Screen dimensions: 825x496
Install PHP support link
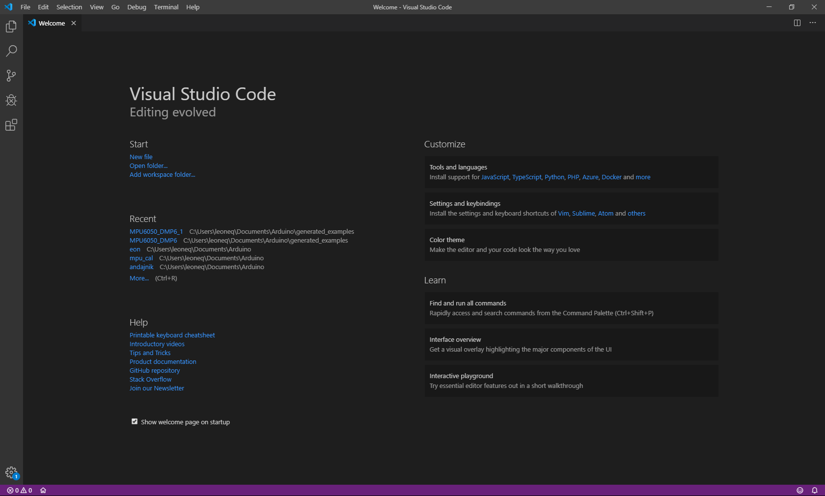click(x=573, y=177)
